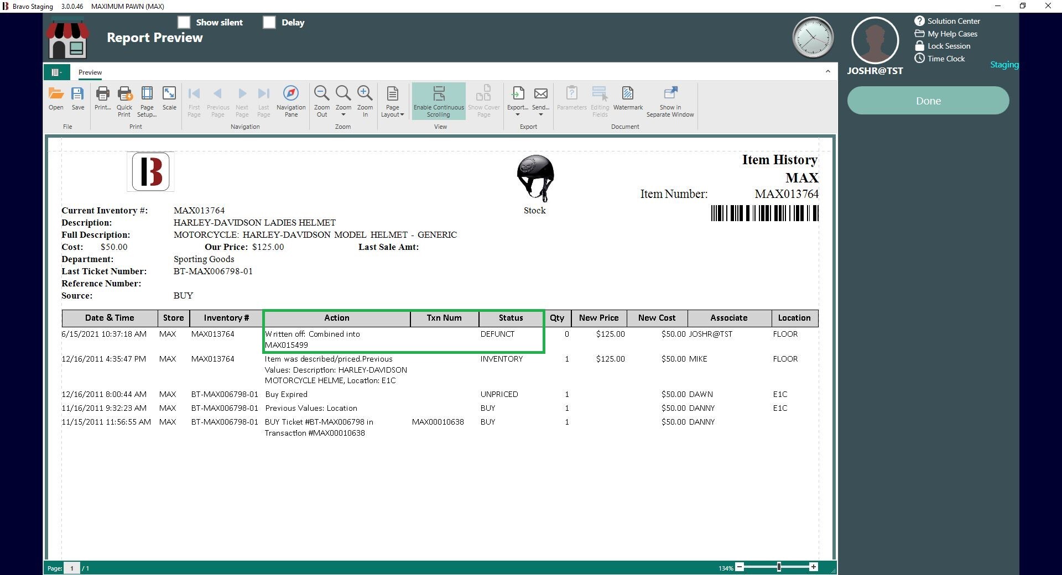Go to Previous Page

pos(218,102)
